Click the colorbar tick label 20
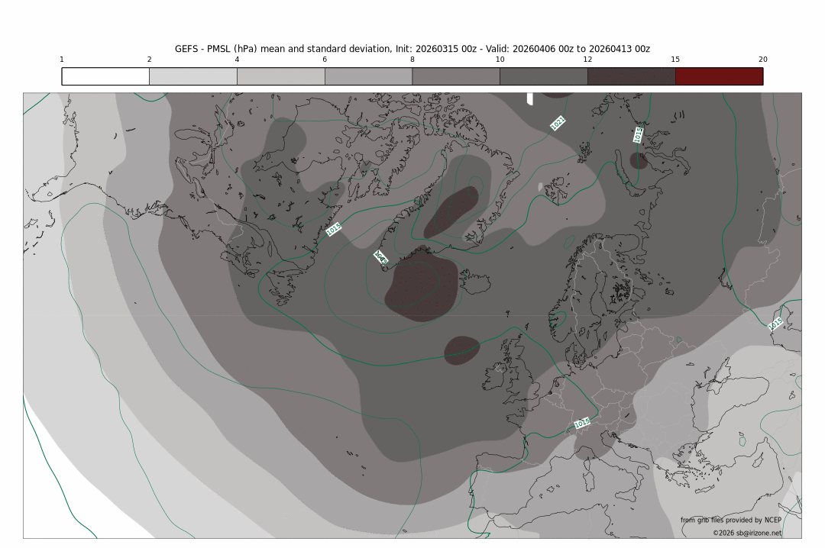 (x=762, y=60)
